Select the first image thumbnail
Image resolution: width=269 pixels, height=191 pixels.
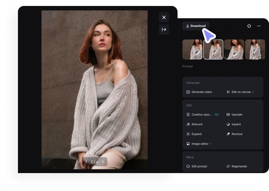192,50
